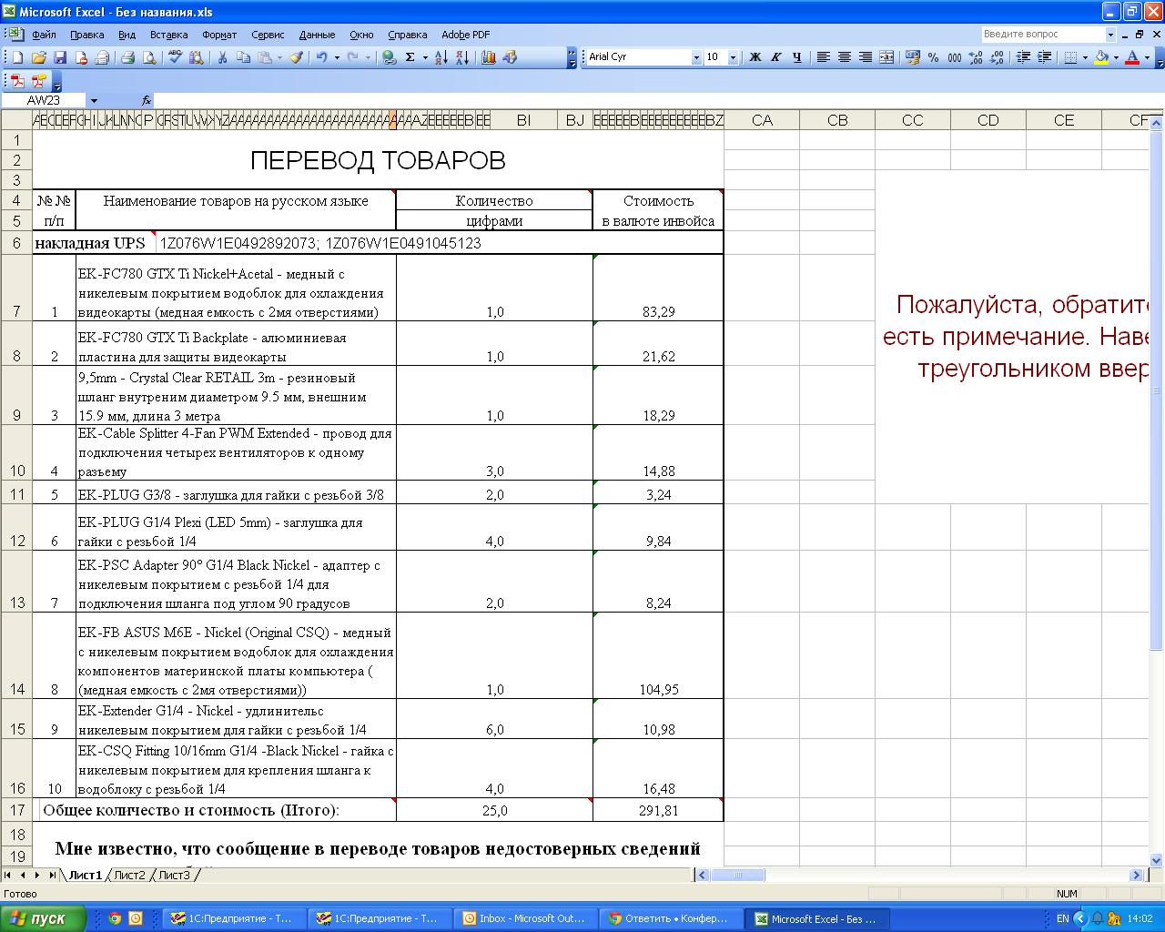Decrease decimal places
Screen dimensions: 1165x932
tap(997, 57)
